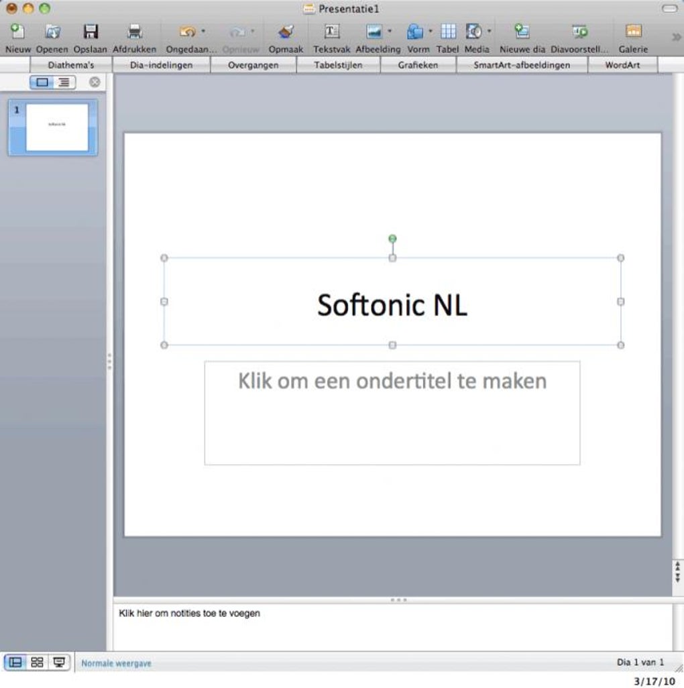Add a slide with Nieuwe dia

click(x=522, y=32)
